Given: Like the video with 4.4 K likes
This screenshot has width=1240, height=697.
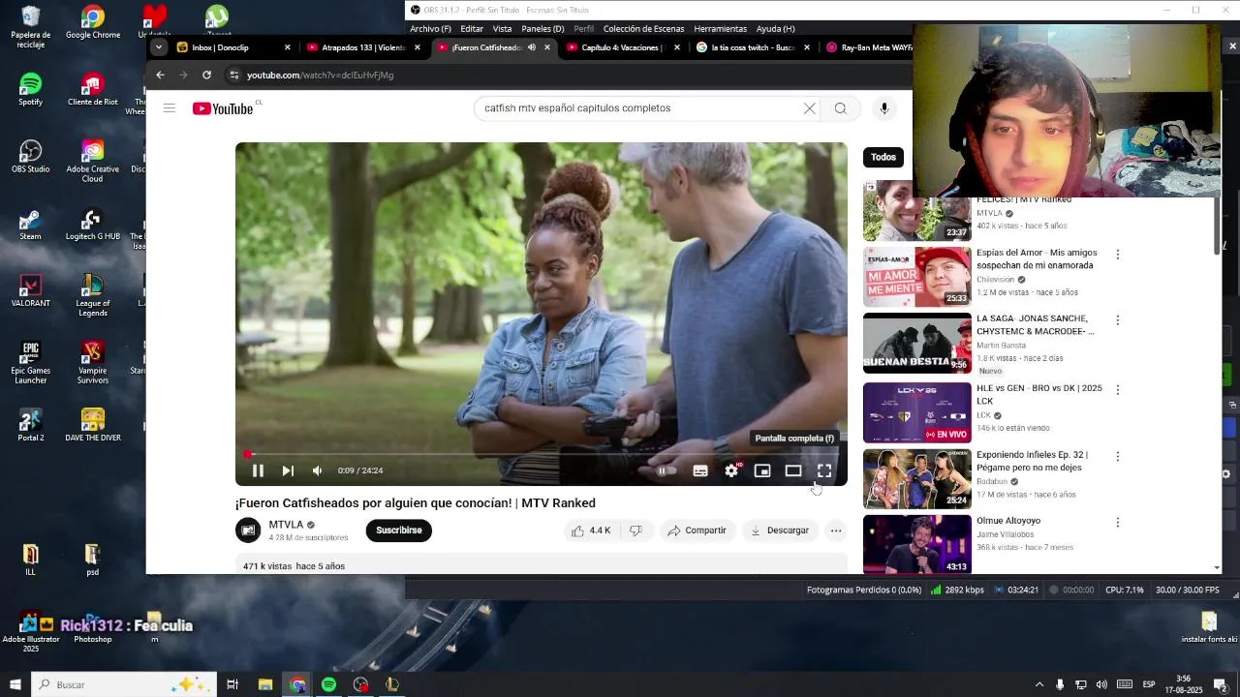Looking at the screenshot, I should [x=591, y=530].
